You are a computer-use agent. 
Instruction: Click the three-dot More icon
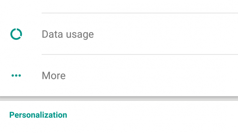click(x=16, y=75)
